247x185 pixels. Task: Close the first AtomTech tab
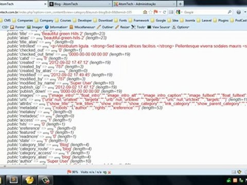tap(45, 4)
